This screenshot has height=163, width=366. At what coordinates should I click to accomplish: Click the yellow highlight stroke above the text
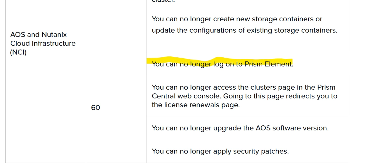click(x=219, y=60)
